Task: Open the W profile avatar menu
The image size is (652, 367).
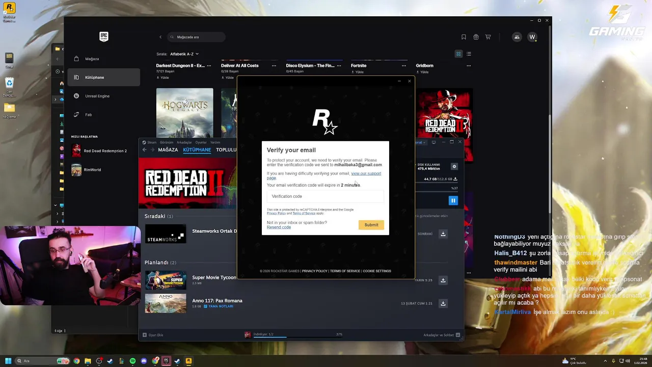Action: pyautogui.click(x=532, y=37)
